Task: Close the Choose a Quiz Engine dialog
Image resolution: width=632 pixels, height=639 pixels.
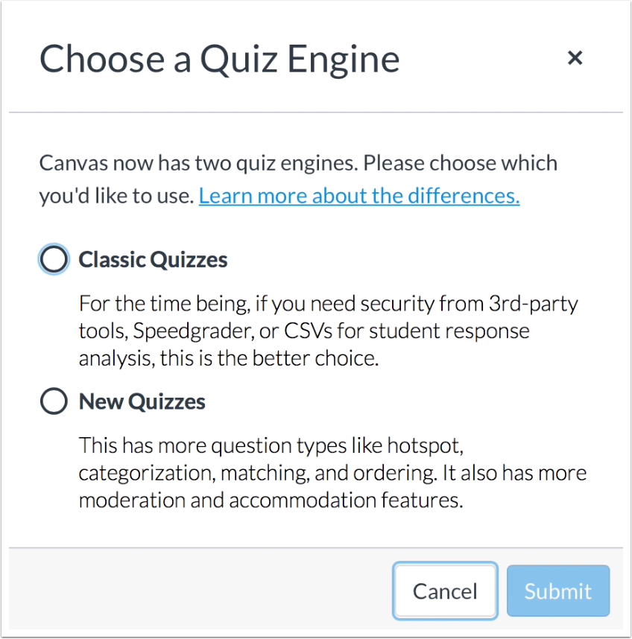Action: [x=575, y=58]
